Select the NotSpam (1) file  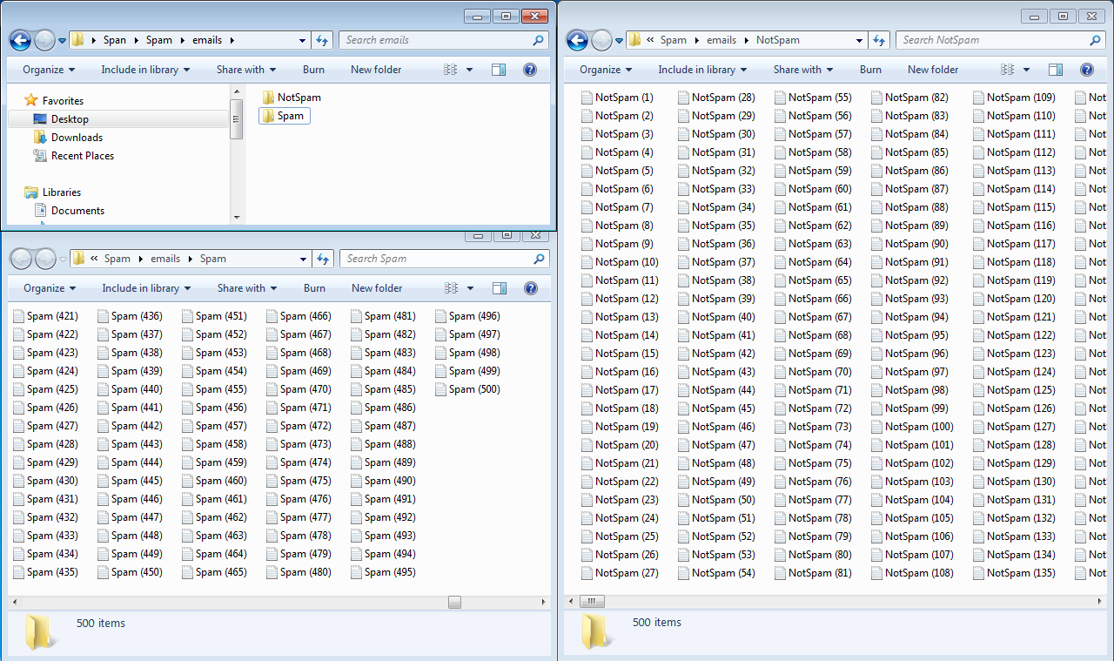pos(623,98)
